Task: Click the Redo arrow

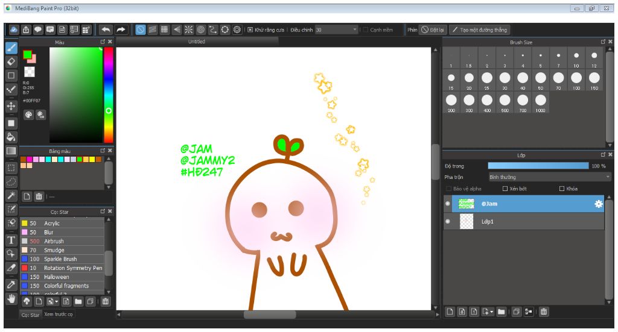Action: (x=121, y=30)
